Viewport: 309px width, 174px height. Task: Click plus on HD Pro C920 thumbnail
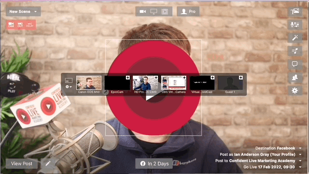click(x=156, y=77)
